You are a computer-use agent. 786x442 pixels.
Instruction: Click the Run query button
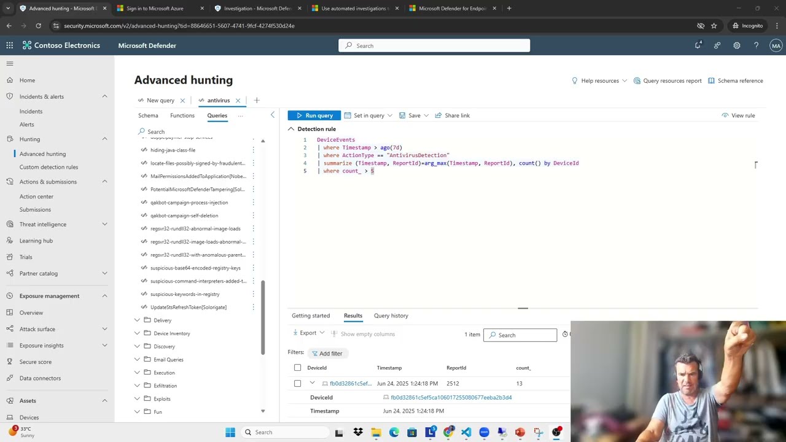pos(314,115)
